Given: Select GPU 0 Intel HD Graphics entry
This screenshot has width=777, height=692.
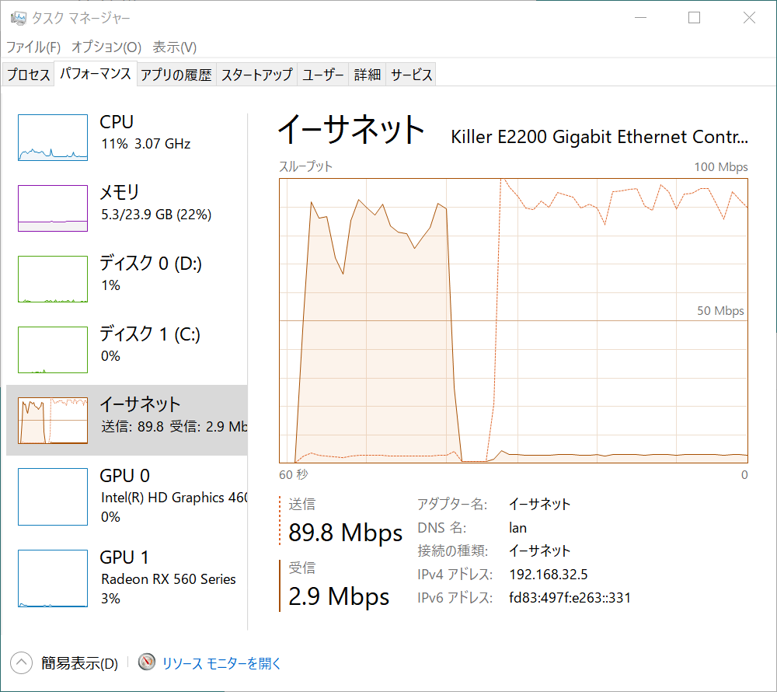Looking at the screenshot, I should coord(127,496).
